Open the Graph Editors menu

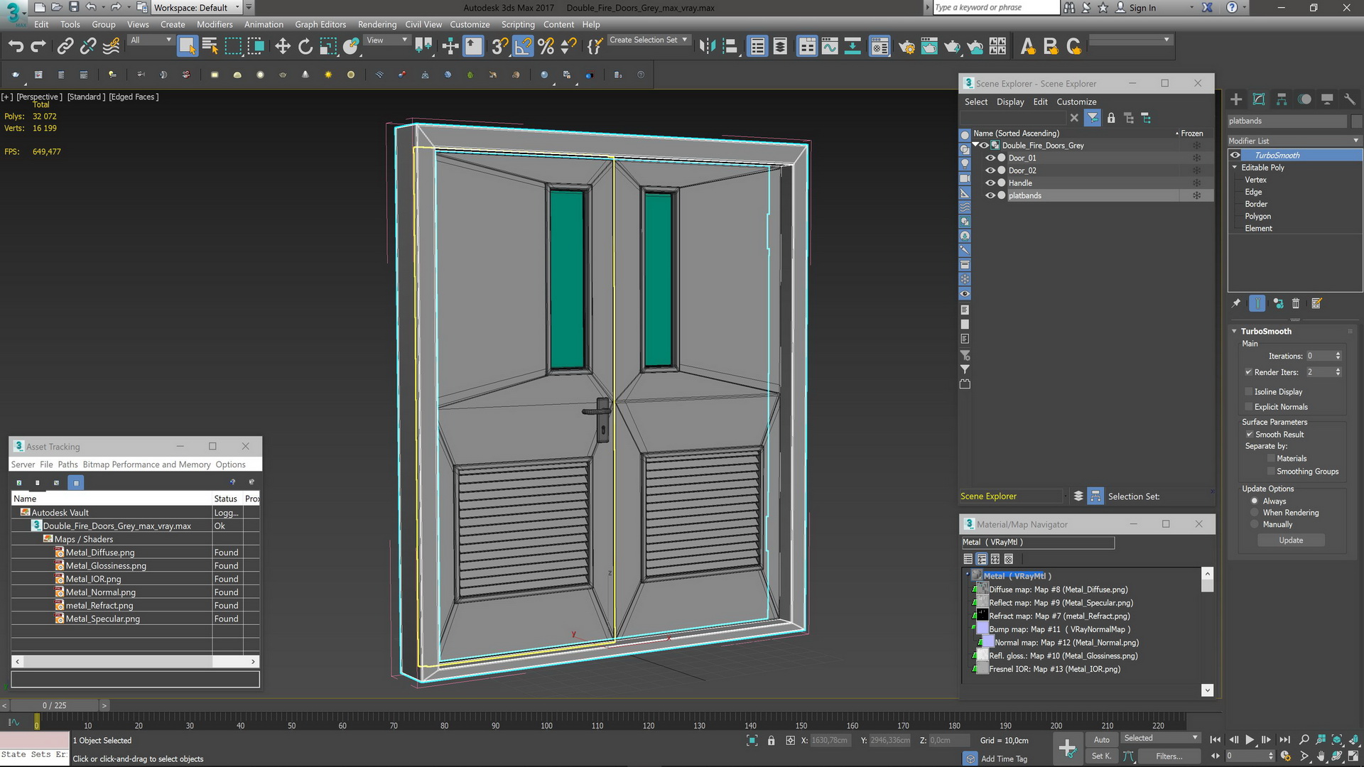coord(320,24)
